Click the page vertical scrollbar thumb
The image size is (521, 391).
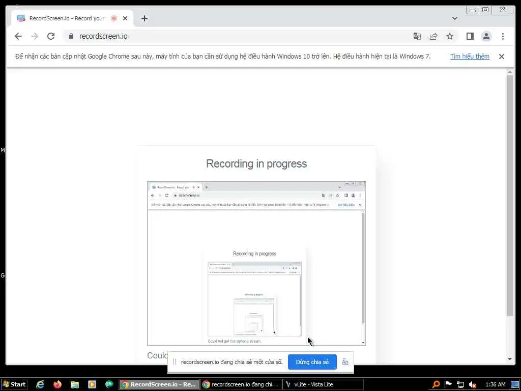510,195
